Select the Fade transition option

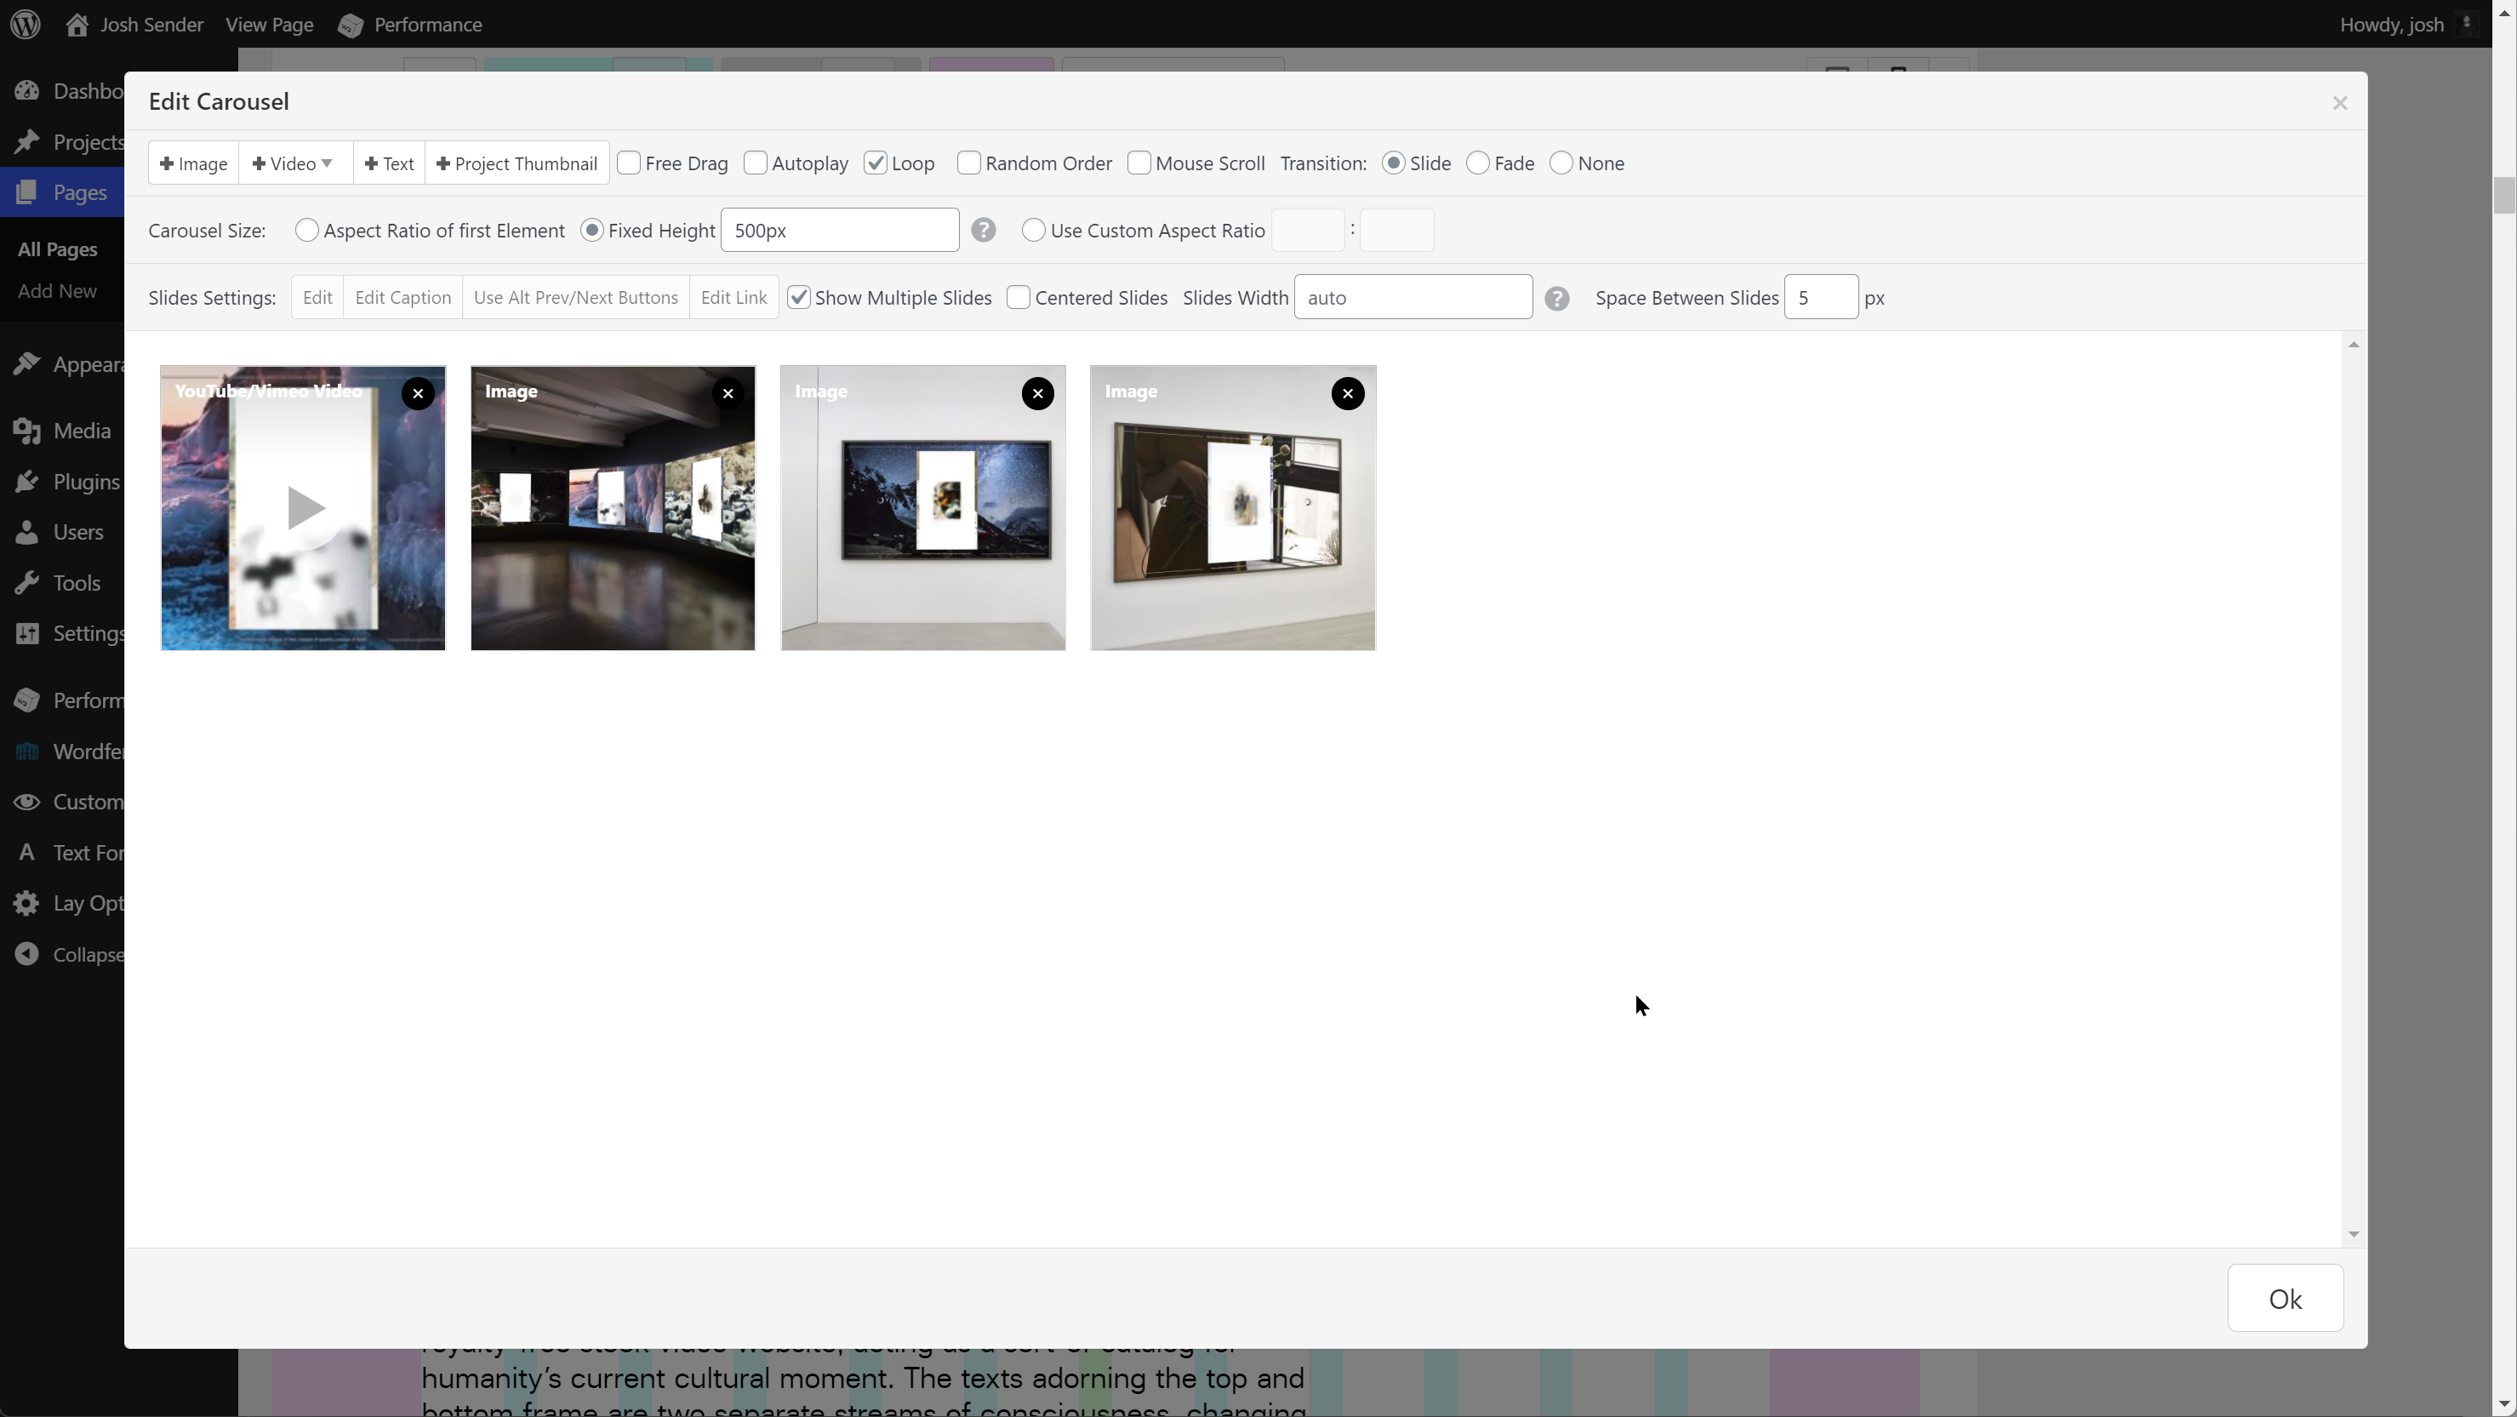pyautogui.click(x=1477, y=163)
